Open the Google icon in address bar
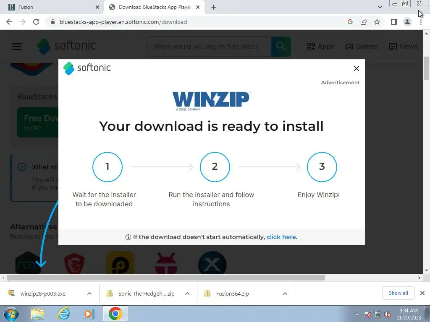This screenshot has width=430, height=322. (x=350, y=22)
